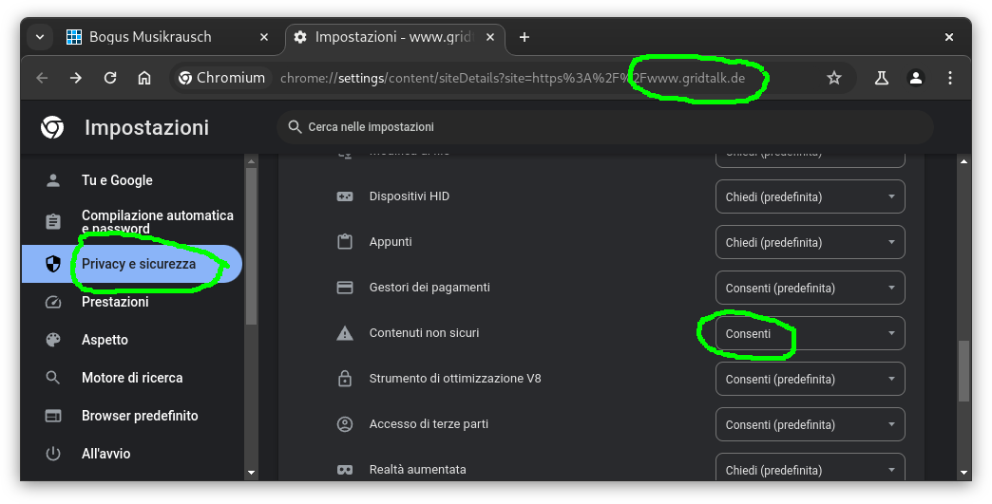Image resolution: width=992 pixels, height=504 pixels.
Task: Open Chromium experiments flask icon
Action: (x=881, y=78)
